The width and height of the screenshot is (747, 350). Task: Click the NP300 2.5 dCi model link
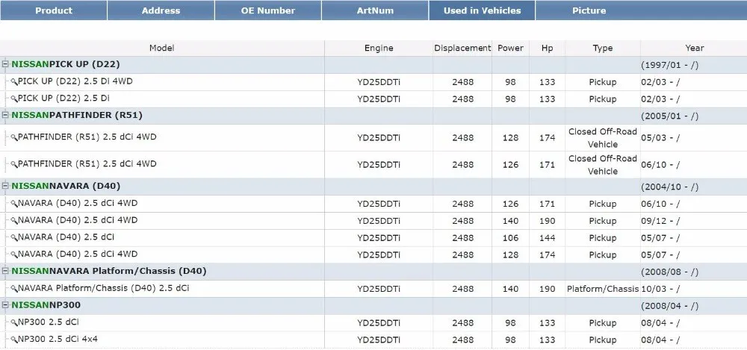(x=48, y=322)
